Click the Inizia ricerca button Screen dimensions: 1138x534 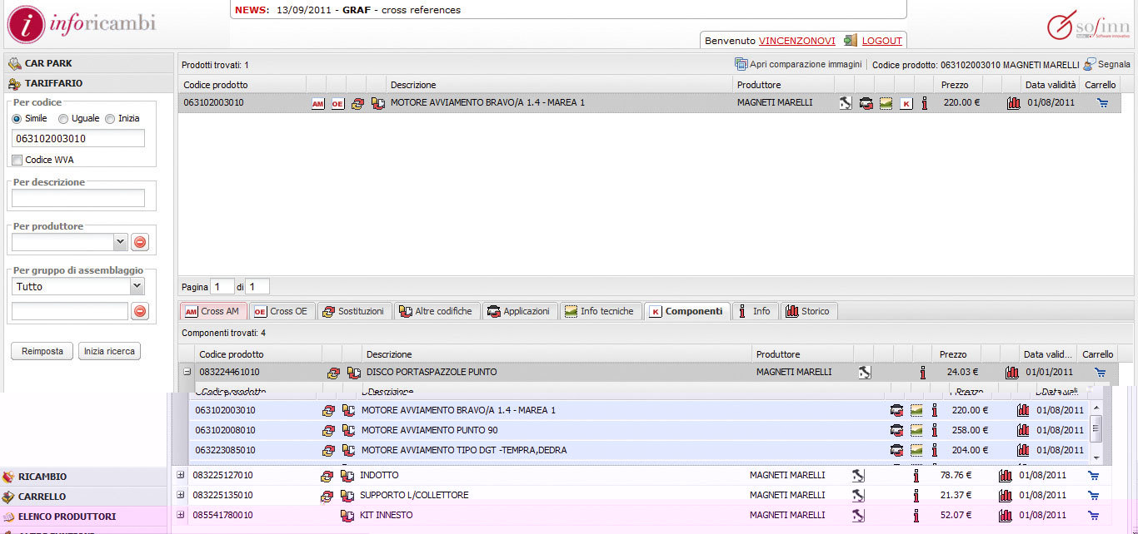click(109, 351)
